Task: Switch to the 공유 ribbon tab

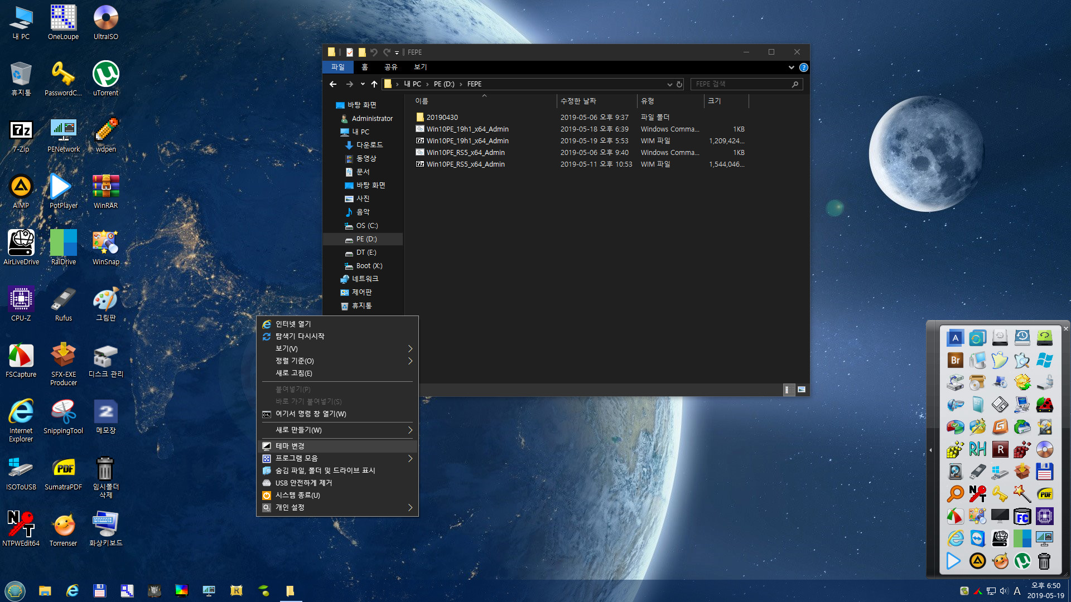Action: tap(391, 67)
